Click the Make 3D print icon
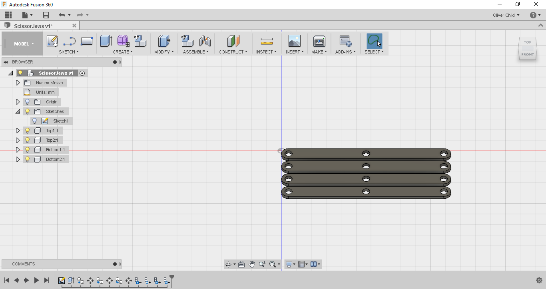Viewport: 546px width, 289px height. pyautogui.click(x=319, y=41)
